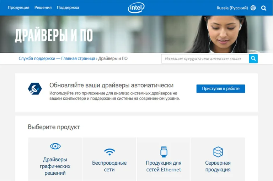Open Серверная продукция category

(218, 159)
